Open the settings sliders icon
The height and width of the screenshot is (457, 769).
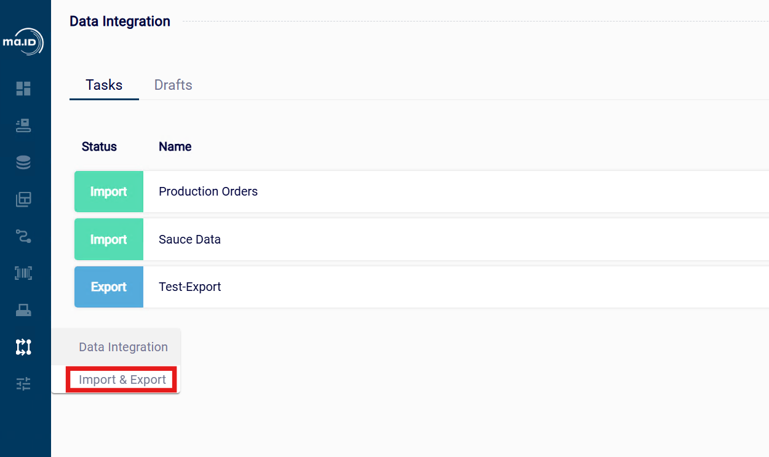23,384
